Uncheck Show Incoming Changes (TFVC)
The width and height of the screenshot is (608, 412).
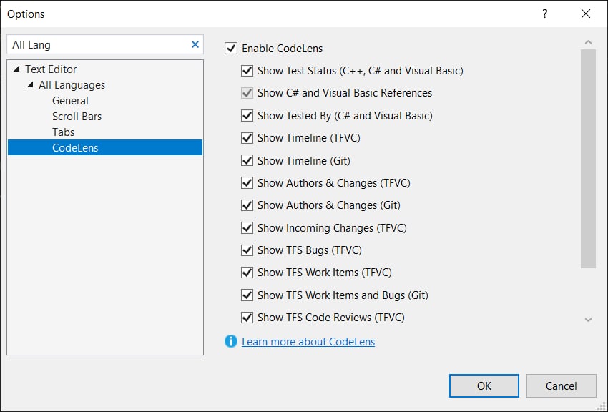[247, 228]
